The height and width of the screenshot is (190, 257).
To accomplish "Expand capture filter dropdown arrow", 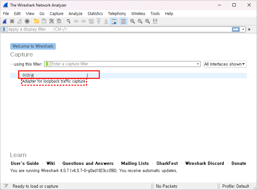I will click(198, 64).
